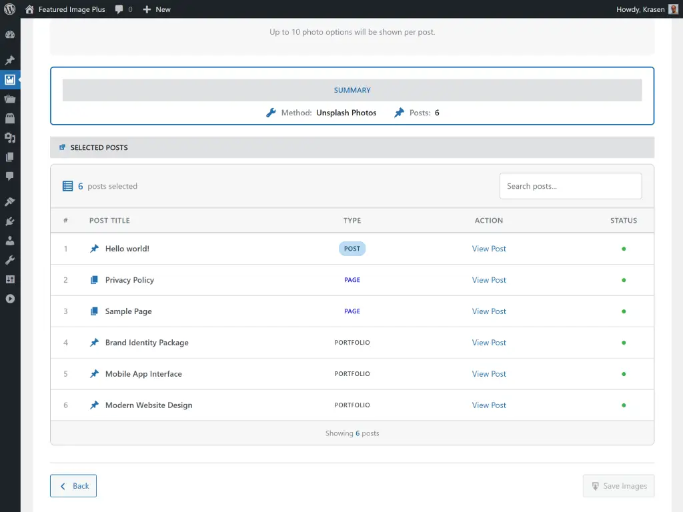The image size is (683, 512).
Task: Toggle the status dot for Hello world!
Action: tap(623, 249)
